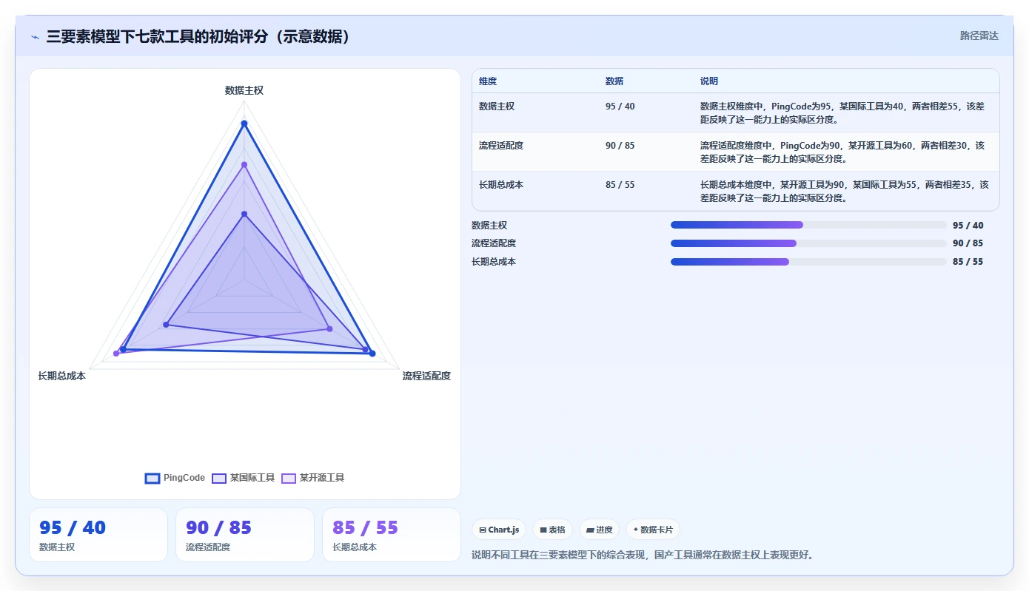Click the 说明 column header
This screenshot has height=591, width=1029.
click(x=709, y=81)
